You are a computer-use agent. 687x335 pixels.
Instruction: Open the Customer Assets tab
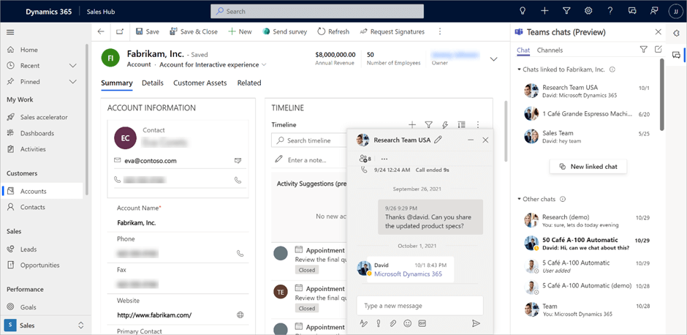[x=200, y=83]
